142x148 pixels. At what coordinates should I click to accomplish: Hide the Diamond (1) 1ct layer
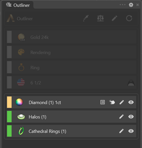[131, 102]
